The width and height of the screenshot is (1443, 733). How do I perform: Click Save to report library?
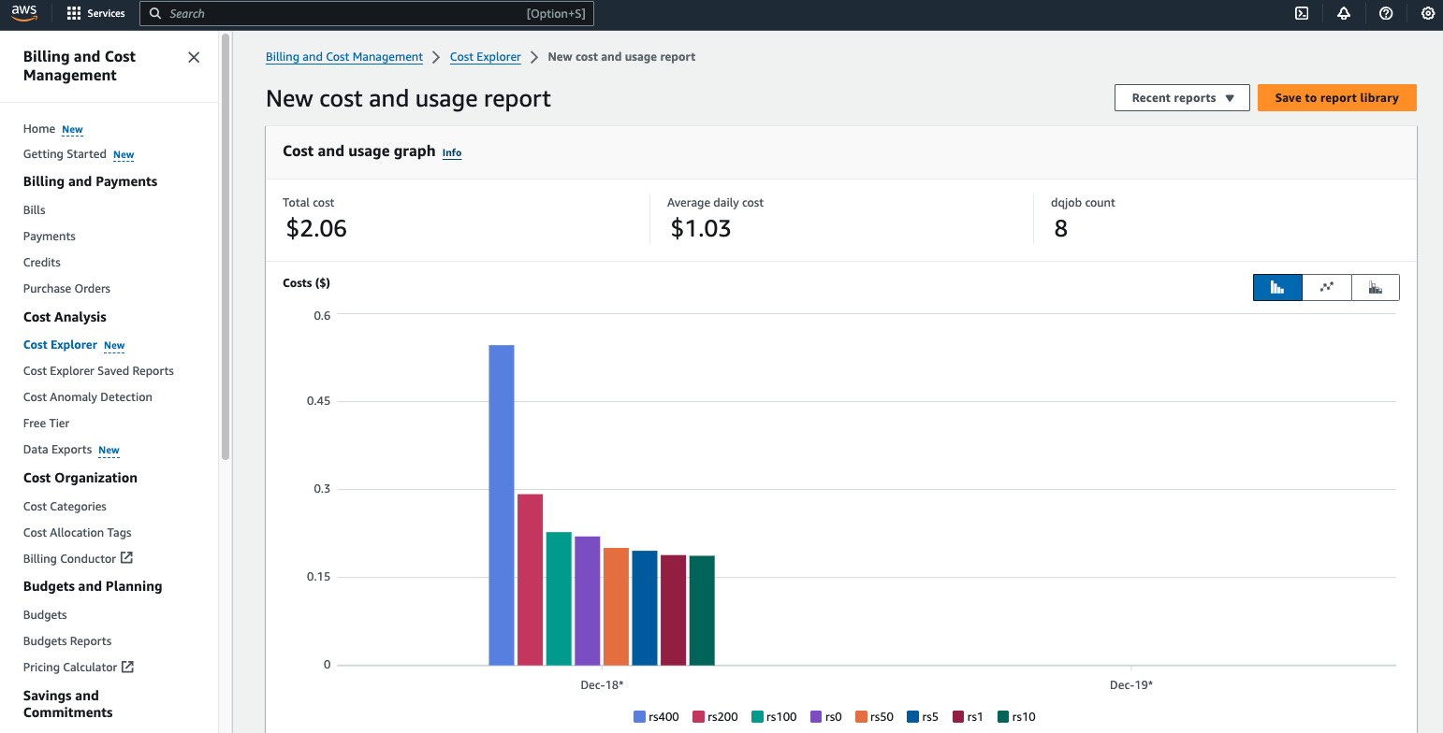1336,98
